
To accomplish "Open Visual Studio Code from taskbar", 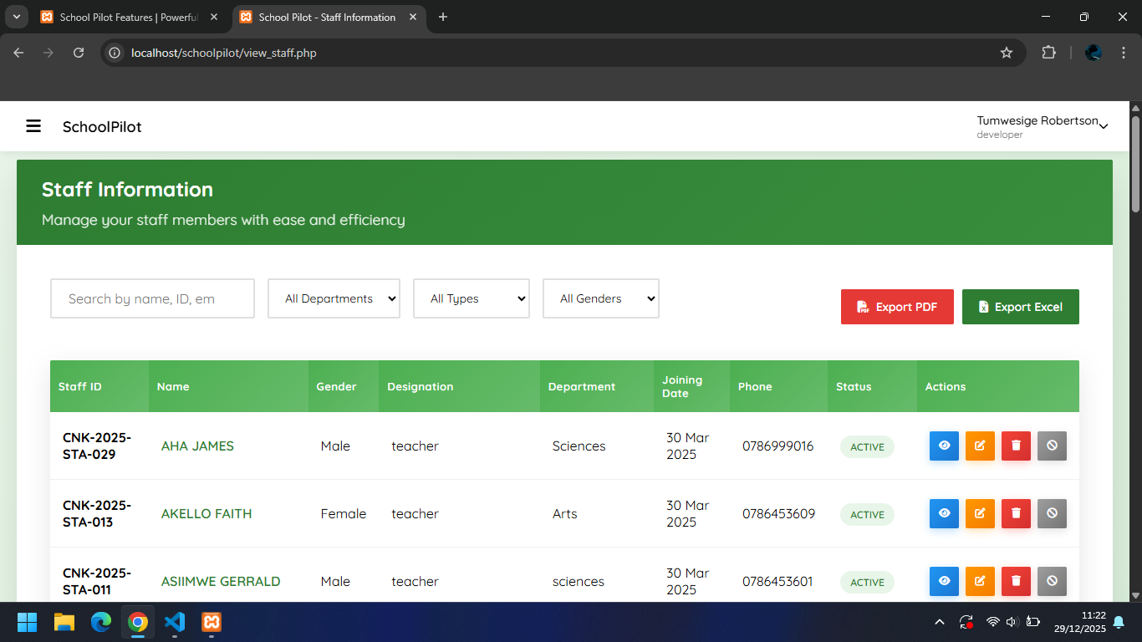I will pyautogui.click(x=175, y=622).
